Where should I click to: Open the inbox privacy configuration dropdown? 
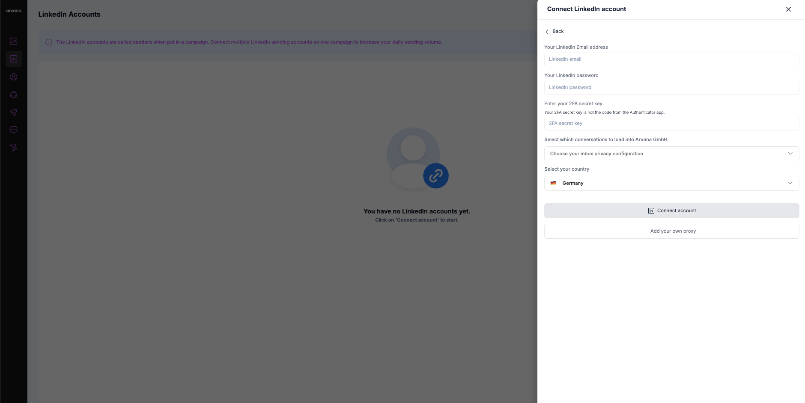[671, 154]
